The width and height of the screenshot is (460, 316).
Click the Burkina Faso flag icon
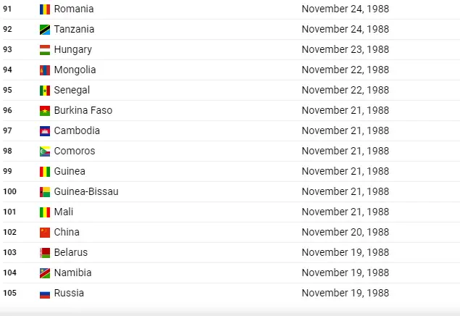(x=45, y=111)
